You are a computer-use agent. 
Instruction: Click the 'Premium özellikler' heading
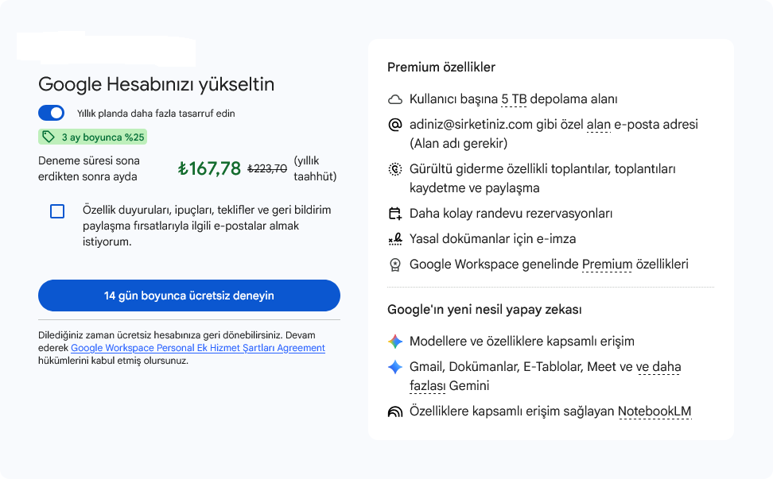(x=441, y=67)
